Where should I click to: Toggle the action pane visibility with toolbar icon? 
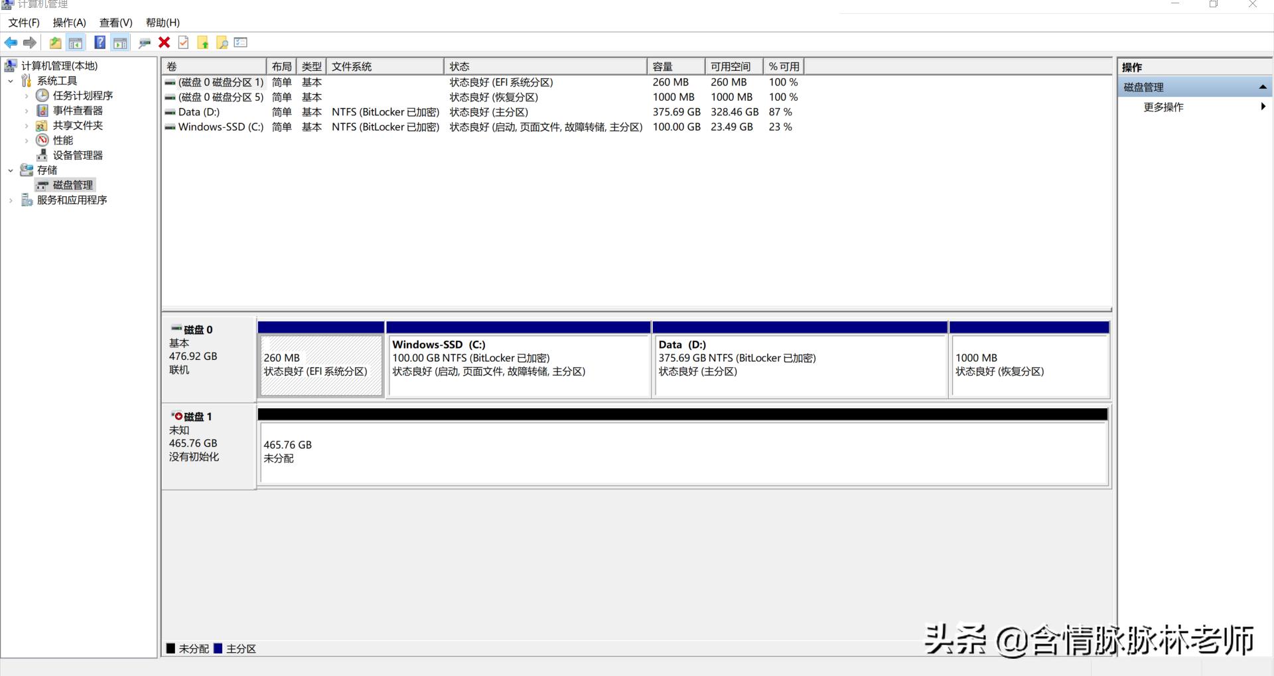click(119, 42)
